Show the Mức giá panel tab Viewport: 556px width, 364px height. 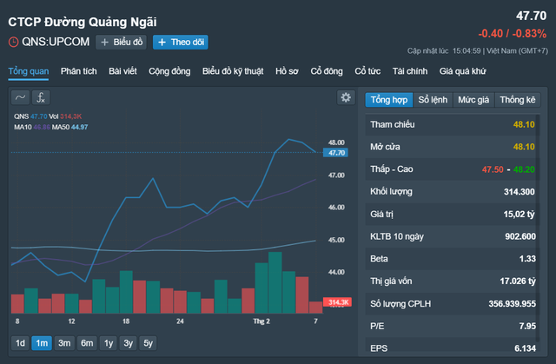[x=473, y=100]
